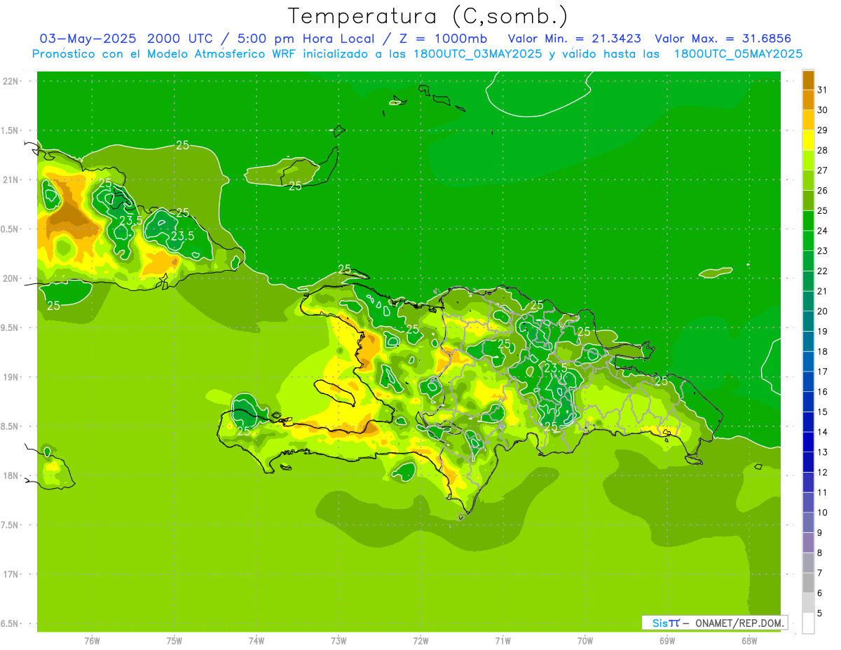The width and height of the screenshot is (841, 650).
Task: Pick the gray colorbar segment between 6 and 7
Action: [808, 583]
